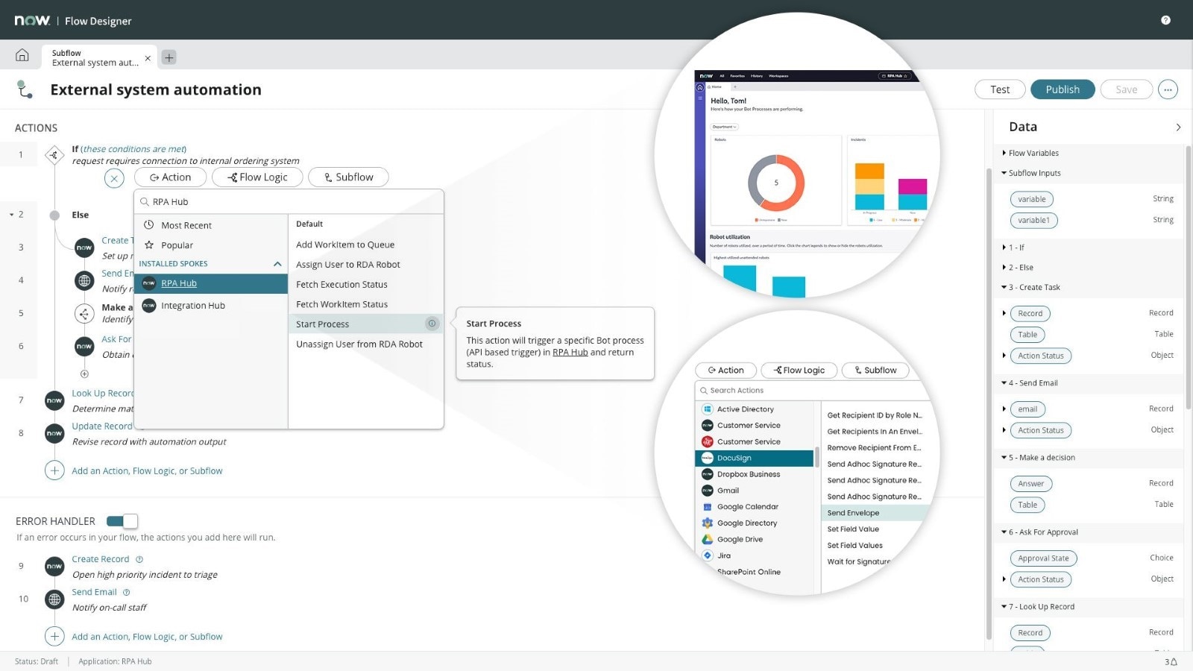Viewport: 1193px width, 671px height.
Task: Click plus circle in Error Handler section
Action: coord(54,636)
